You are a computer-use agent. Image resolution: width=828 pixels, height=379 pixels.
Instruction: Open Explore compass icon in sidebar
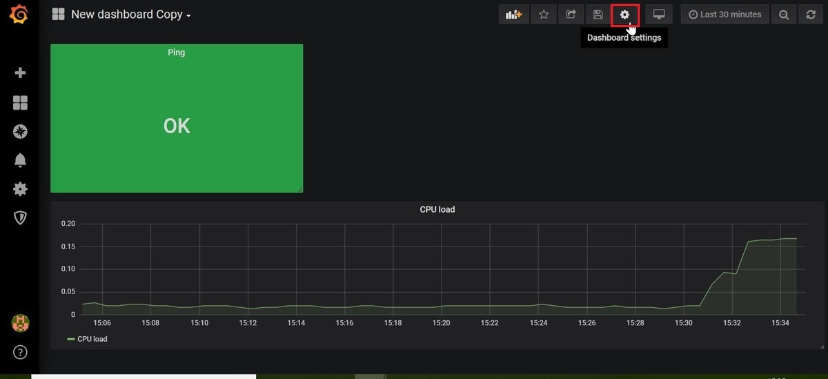click(20, 132)
